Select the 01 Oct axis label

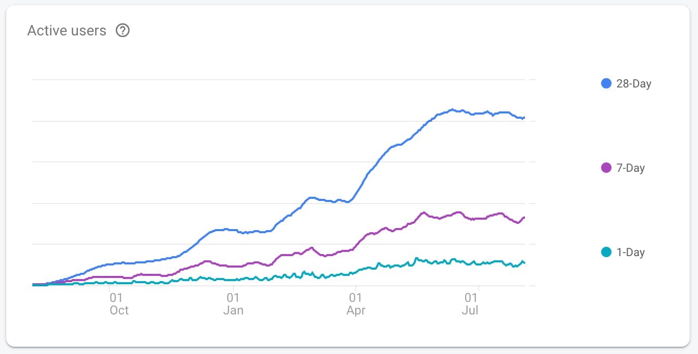click(x=119, y=304)
